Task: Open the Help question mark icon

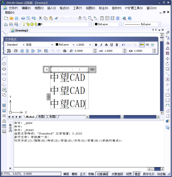Action: (130, 18)
